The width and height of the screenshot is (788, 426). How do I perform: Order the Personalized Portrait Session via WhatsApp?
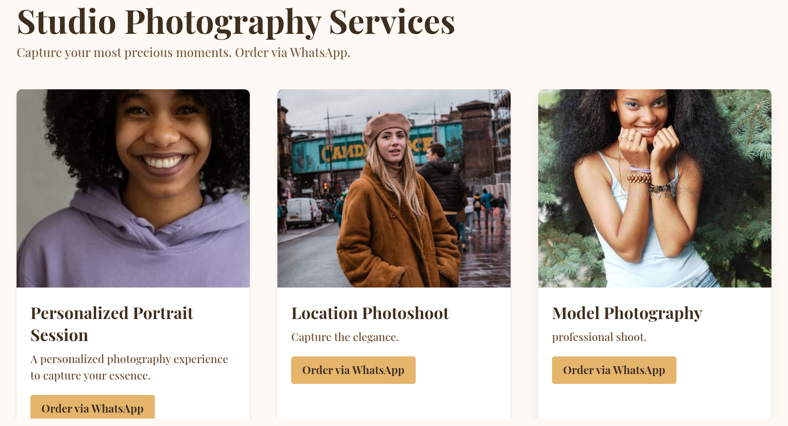click(92, 408)
